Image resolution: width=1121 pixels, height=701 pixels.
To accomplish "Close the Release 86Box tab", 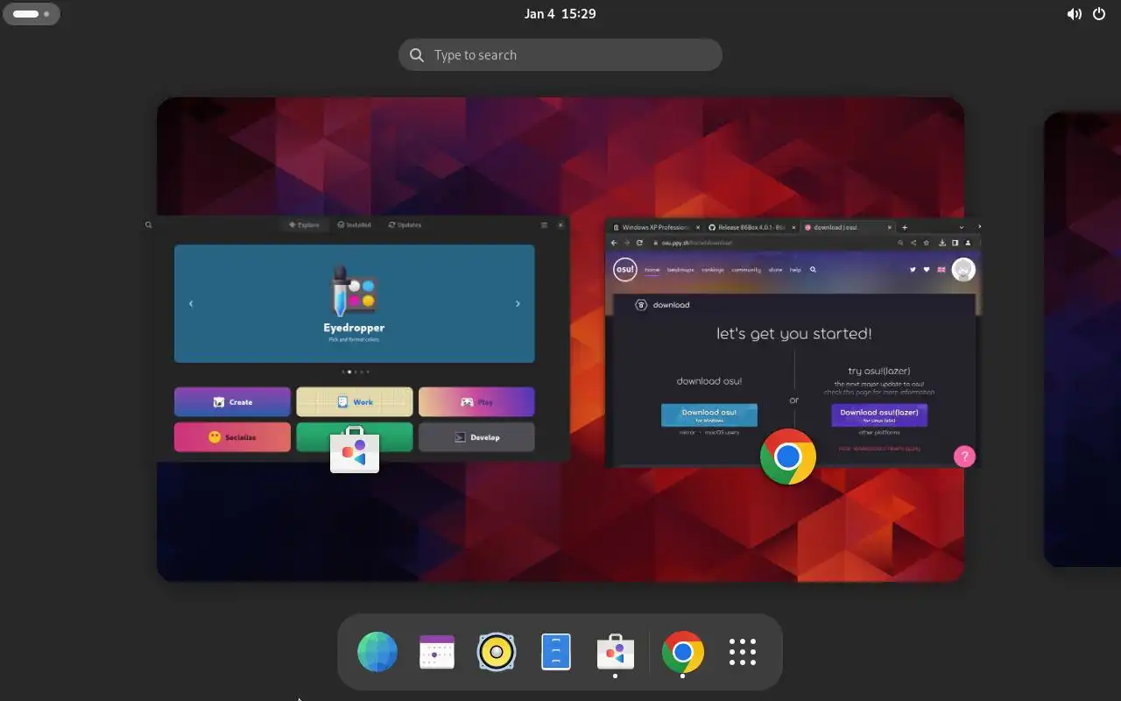I will pyautogui.click(x=793, y=228).
